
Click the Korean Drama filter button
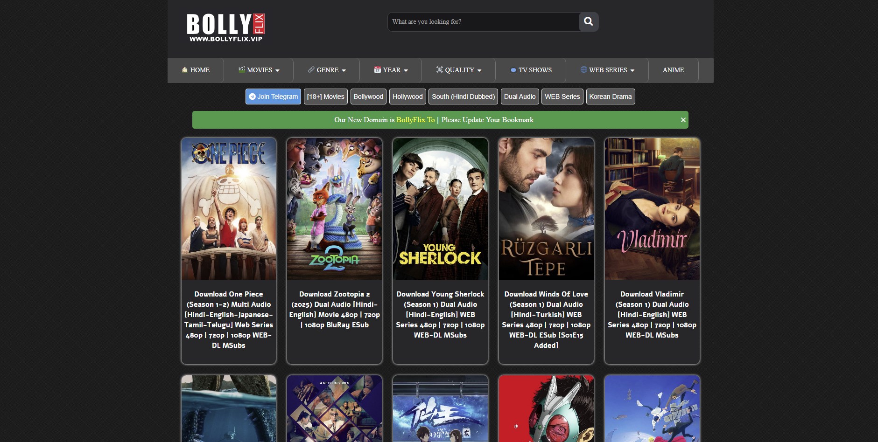[x=611, y=97]
